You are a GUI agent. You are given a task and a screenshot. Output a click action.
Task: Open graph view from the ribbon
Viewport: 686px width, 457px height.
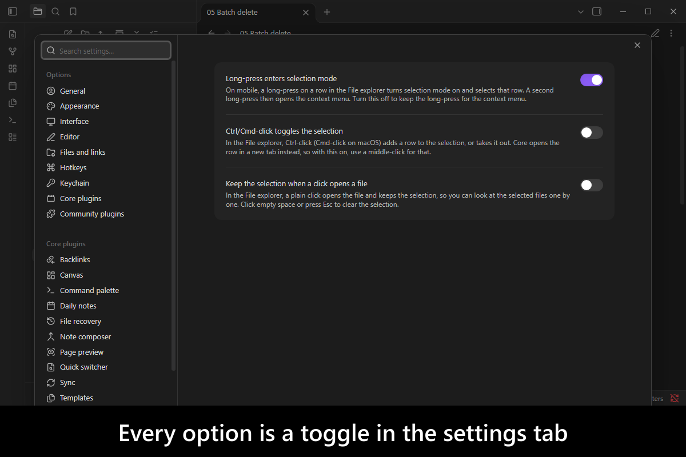click(13, 51)
